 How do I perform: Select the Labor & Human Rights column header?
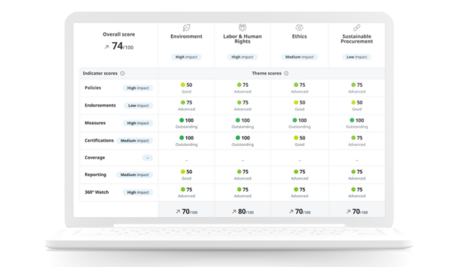click(242, 39)
